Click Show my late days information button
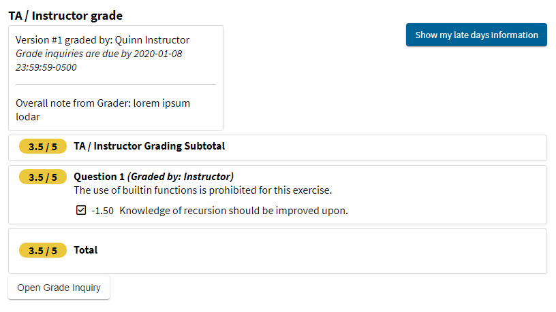The height and width of the screenshot is (312, 556). 476,35
